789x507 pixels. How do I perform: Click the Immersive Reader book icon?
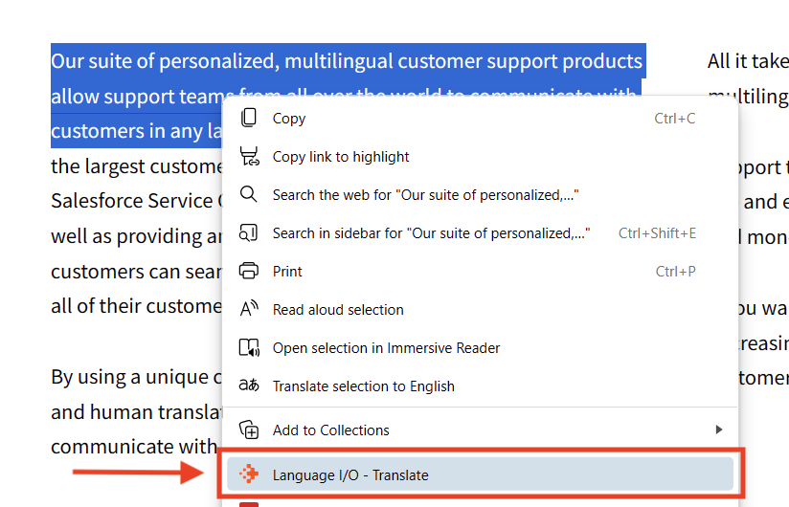(249, 347)
